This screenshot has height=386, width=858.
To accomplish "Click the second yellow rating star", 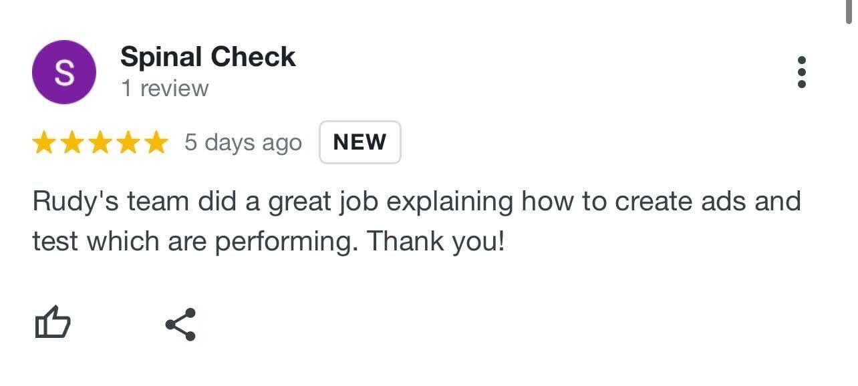I will click(72, 142).
